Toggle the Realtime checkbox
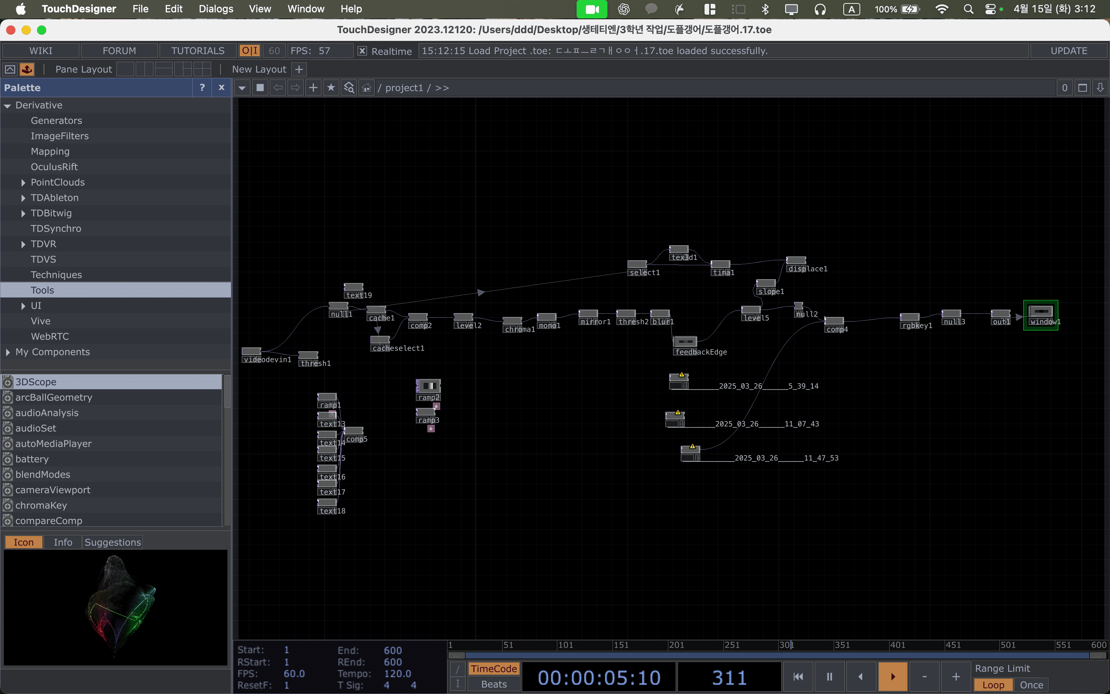The height and width of the screenshot is (694, 1110). pyautogui.click(x=362, y=51)
